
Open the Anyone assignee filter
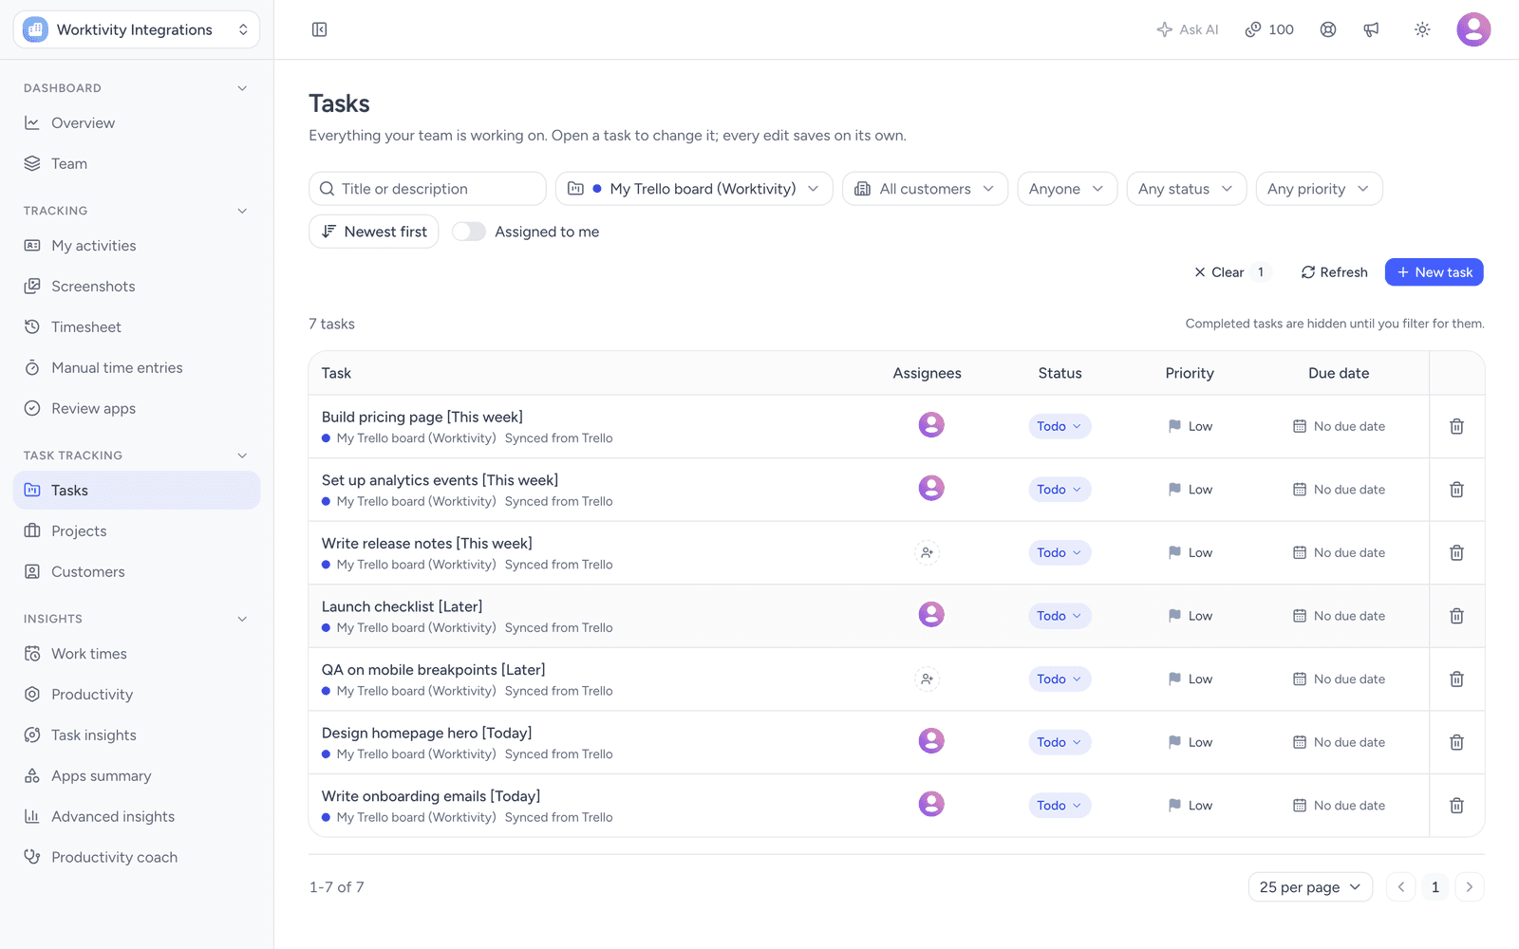[x=1067, y=189]
